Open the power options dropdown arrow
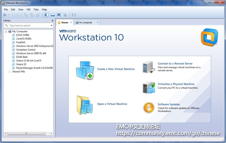 coord(9,15)
